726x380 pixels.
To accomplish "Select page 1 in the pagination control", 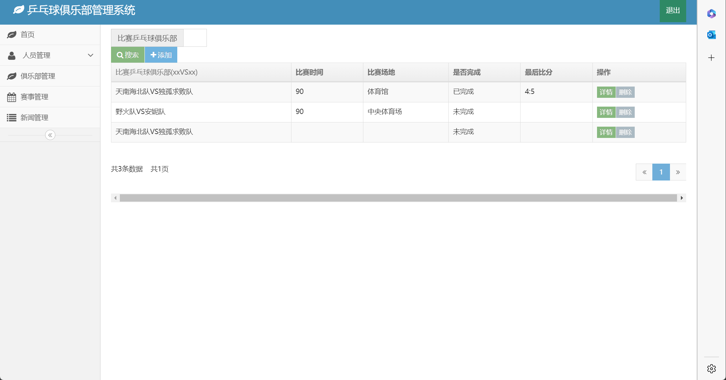I will 661,172.
